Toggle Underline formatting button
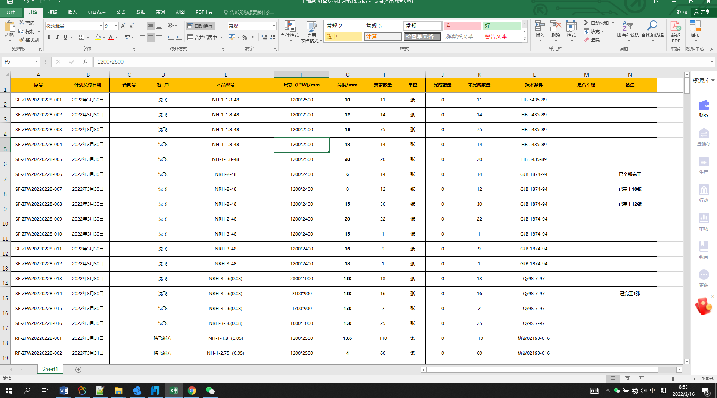Image resolution: width=717 pixels, height=398 pixels. point(65,37)
